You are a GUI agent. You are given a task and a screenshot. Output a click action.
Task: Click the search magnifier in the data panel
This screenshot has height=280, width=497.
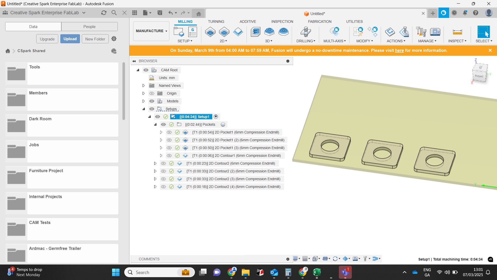(114, 13)
